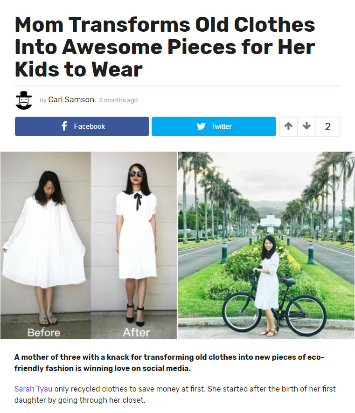Screen dimensions: 355x413
Task: Follow the Sarah Tyau hyperlink
Action: (x=33, y=389)
